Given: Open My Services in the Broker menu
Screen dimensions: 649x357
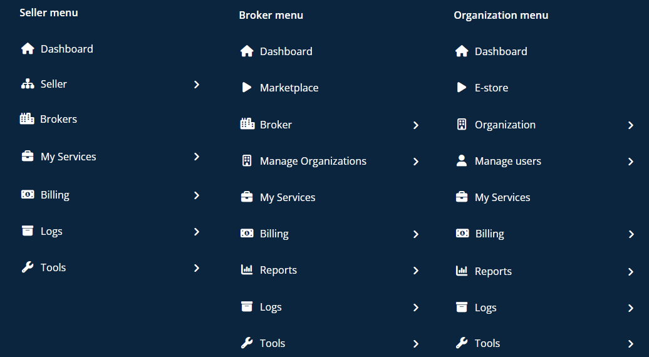Looking at the screenshot, I should pyautogui.click(x=288, y=197).
